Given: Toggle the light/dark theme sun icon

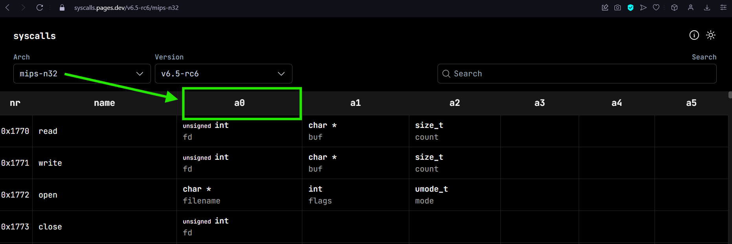Looking at the screenshot, I should pyautogui.click(x=710, y=35).
